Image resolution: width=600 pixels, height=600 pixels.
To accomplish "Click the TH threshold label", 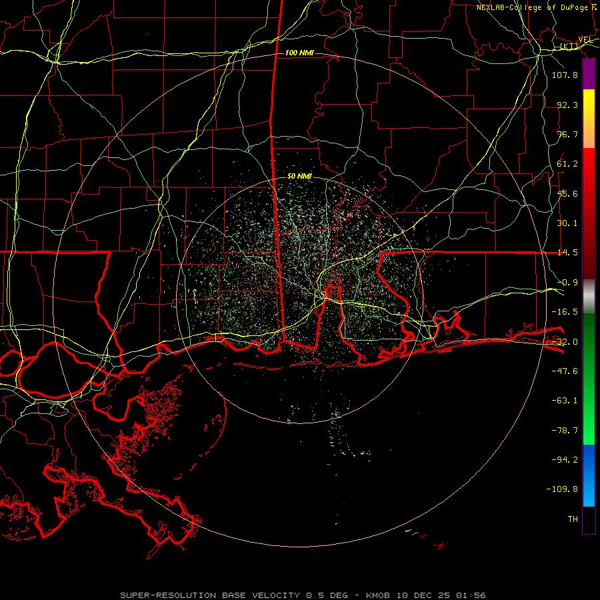I will coord(573,519).
